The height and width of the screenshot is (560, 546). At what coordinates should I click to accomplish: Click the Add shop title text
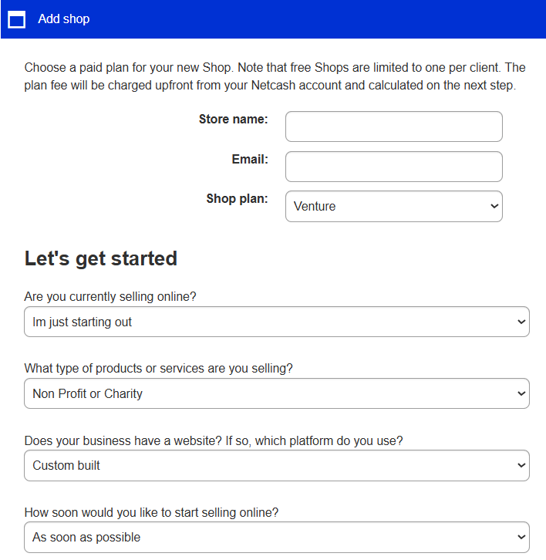(x=64, y=19)
